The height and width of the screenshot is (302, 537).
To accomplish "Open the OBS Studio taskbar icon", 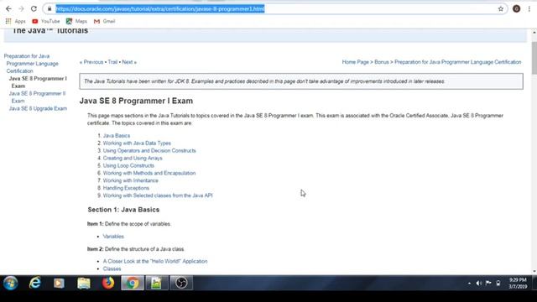I will pos(181,284).
